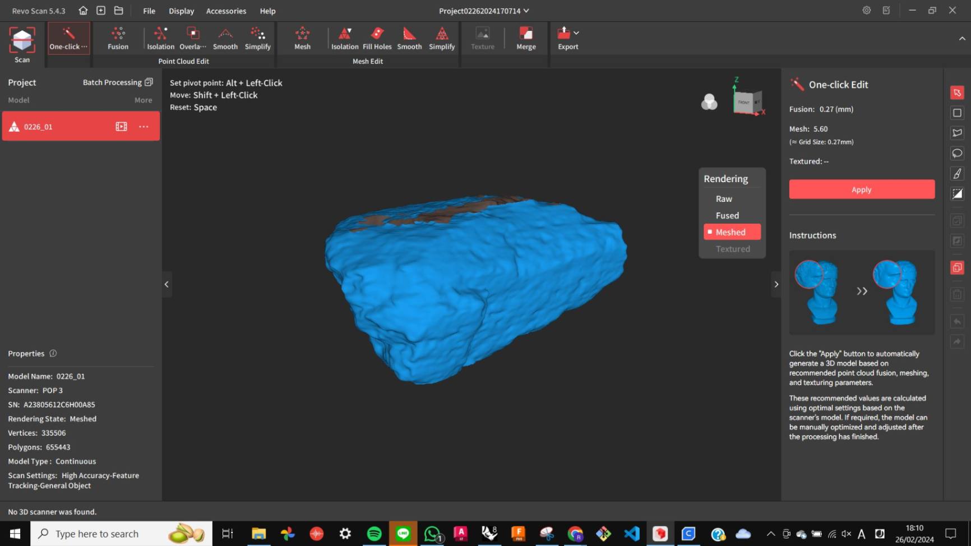Image resolution: width=971 pixels, height=546 pixels.
Task: Select the 0226_01 model row
Action: [81, 127]
